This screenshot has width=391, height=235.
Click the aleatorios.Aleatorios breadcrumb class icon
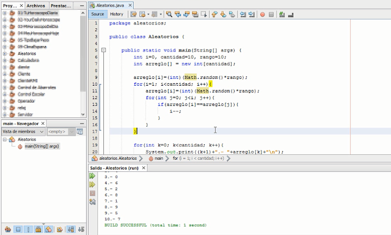(95, 158)
